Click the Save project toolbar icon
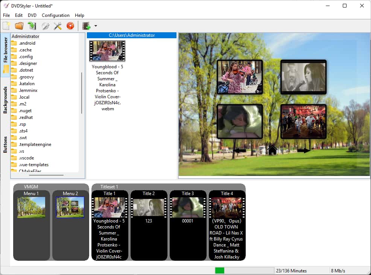The image size is (371, 275). [x=32, y=26]
